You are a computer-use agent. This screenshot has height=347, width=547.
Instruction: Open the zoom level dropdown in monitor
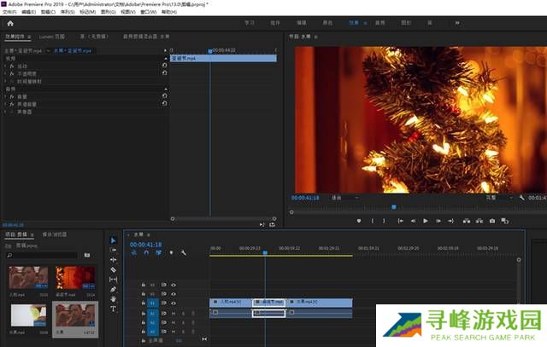pyautogui.click(x=343, y=197)
